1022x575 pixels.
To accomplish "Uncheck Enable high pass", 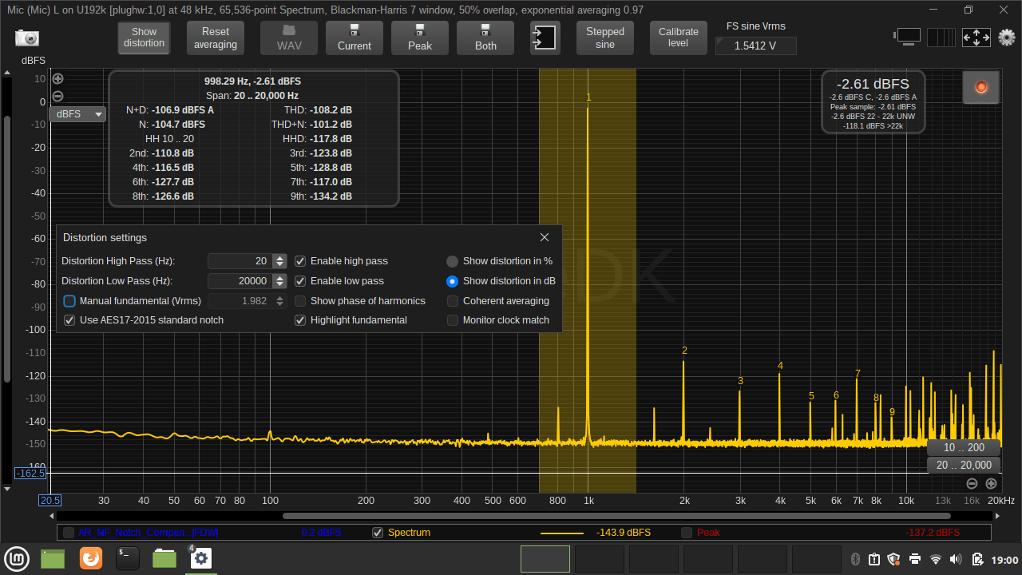I will pos(300,261).
